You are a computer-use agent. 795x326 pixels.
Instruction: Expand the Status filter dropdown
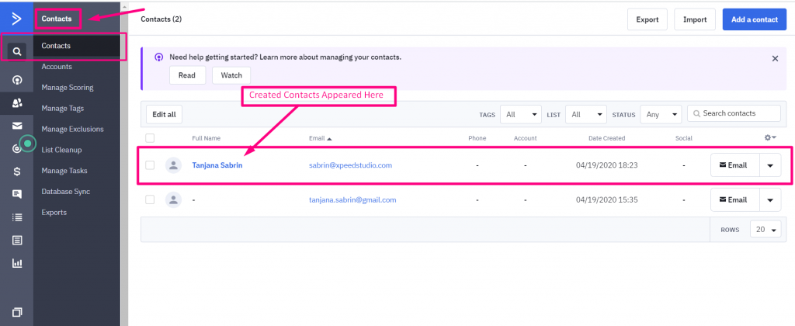coord(661,114)
